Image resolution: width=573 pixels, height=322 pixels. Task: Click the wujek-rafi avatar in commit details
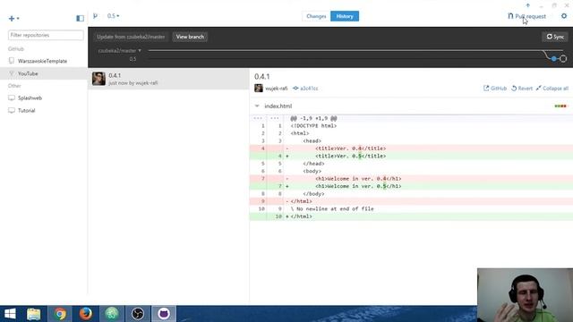pyautogui.click(x=259, y=89)
